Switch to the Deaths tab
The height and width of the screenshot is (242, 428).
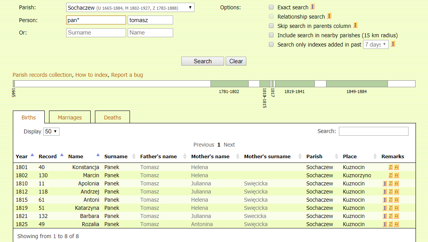coord(112,118)
